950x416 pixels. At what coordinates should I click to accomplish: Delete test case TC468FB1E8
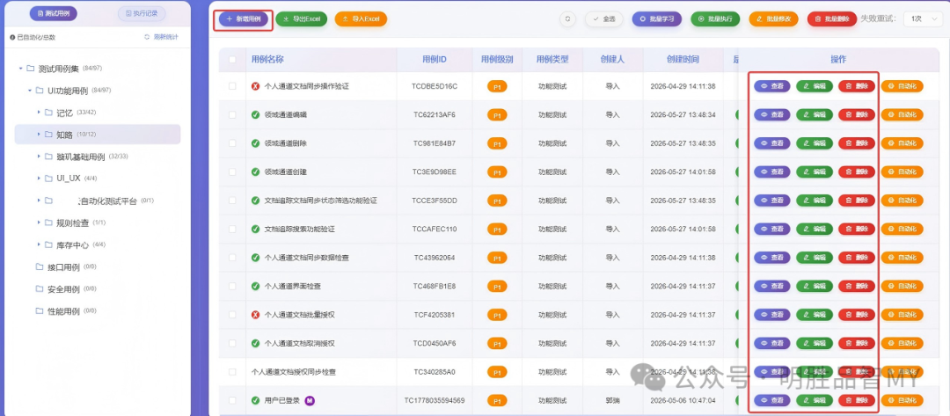pos(857,286)
